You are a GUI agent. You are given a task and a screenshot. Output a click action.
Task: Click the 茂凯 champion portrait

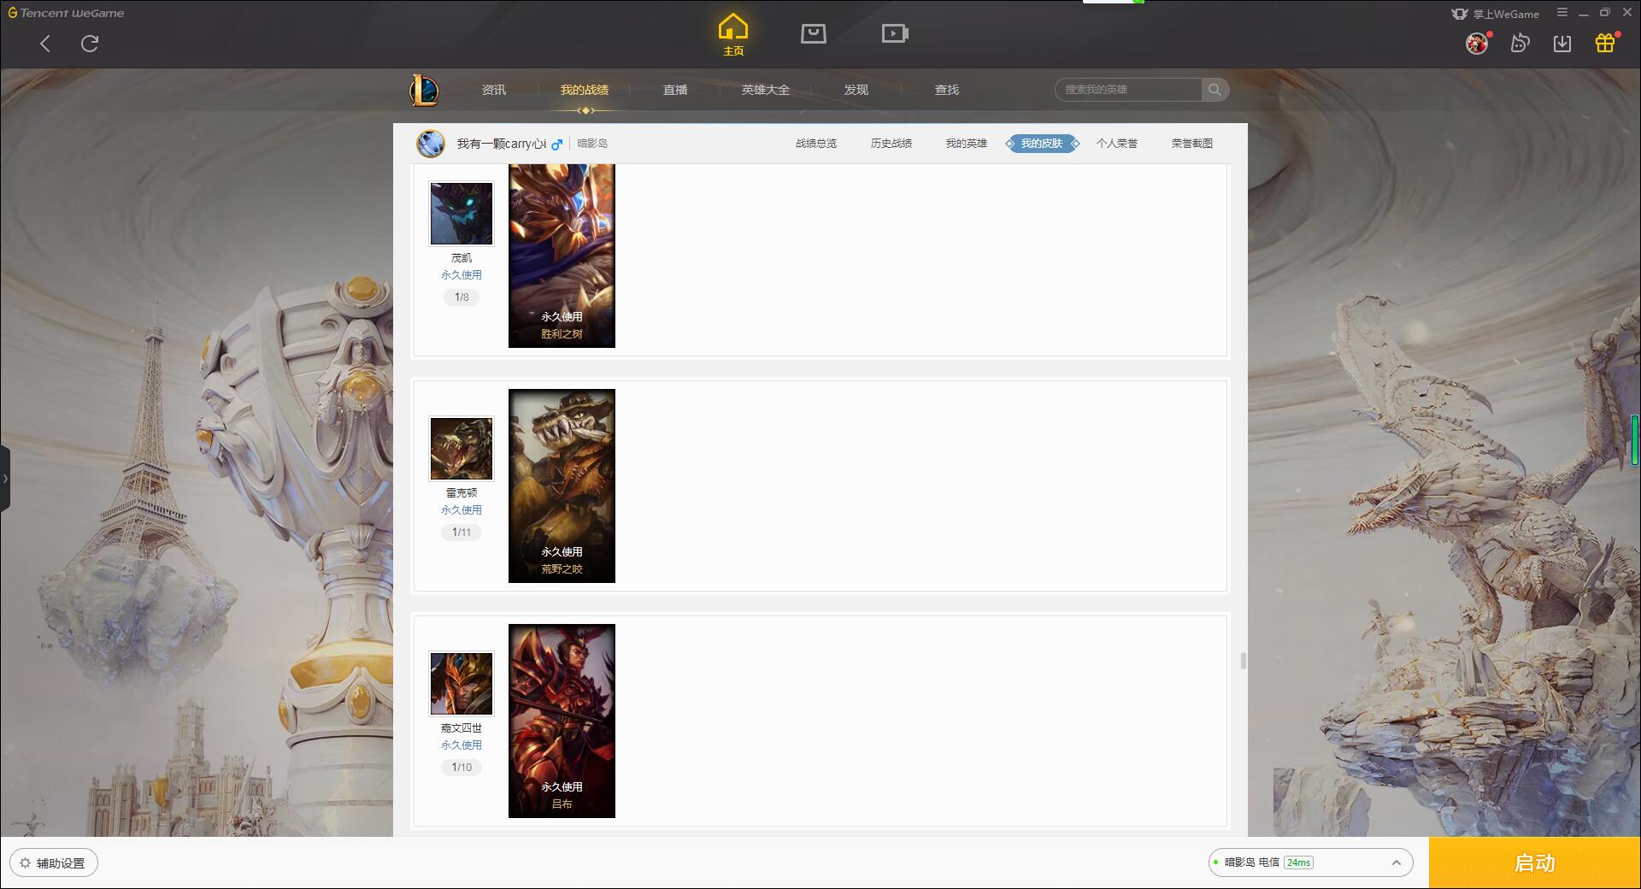(x=462, y=214)
